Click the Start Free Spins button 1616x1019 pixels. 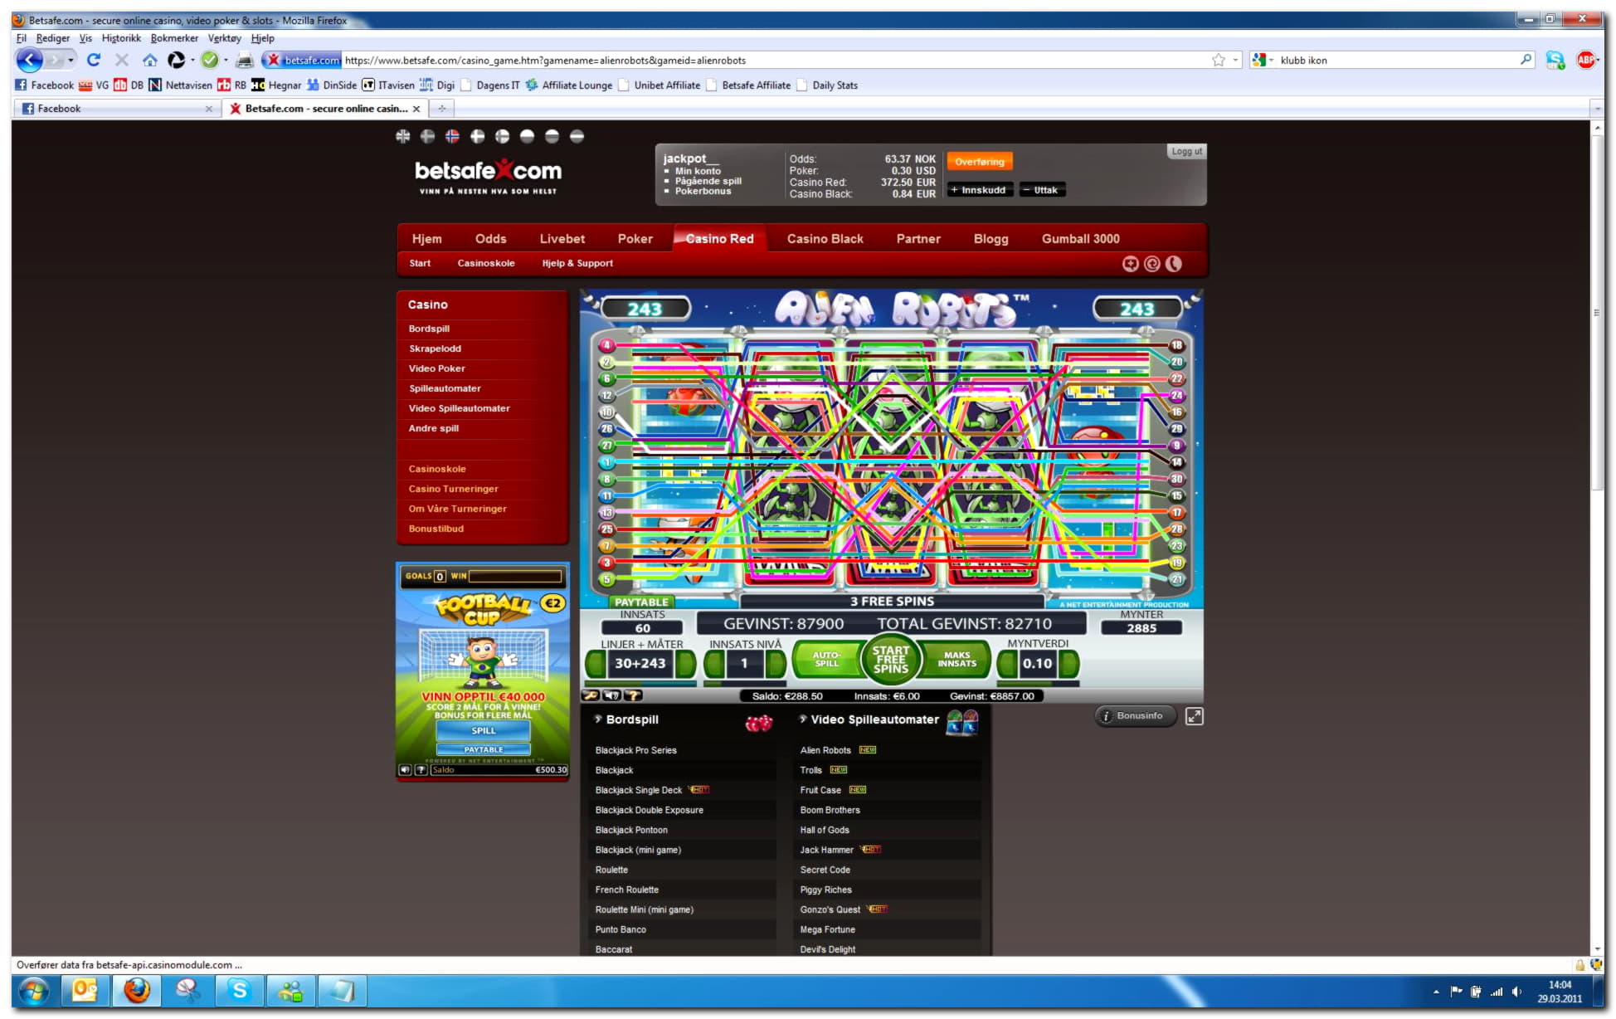click(890, 659)
